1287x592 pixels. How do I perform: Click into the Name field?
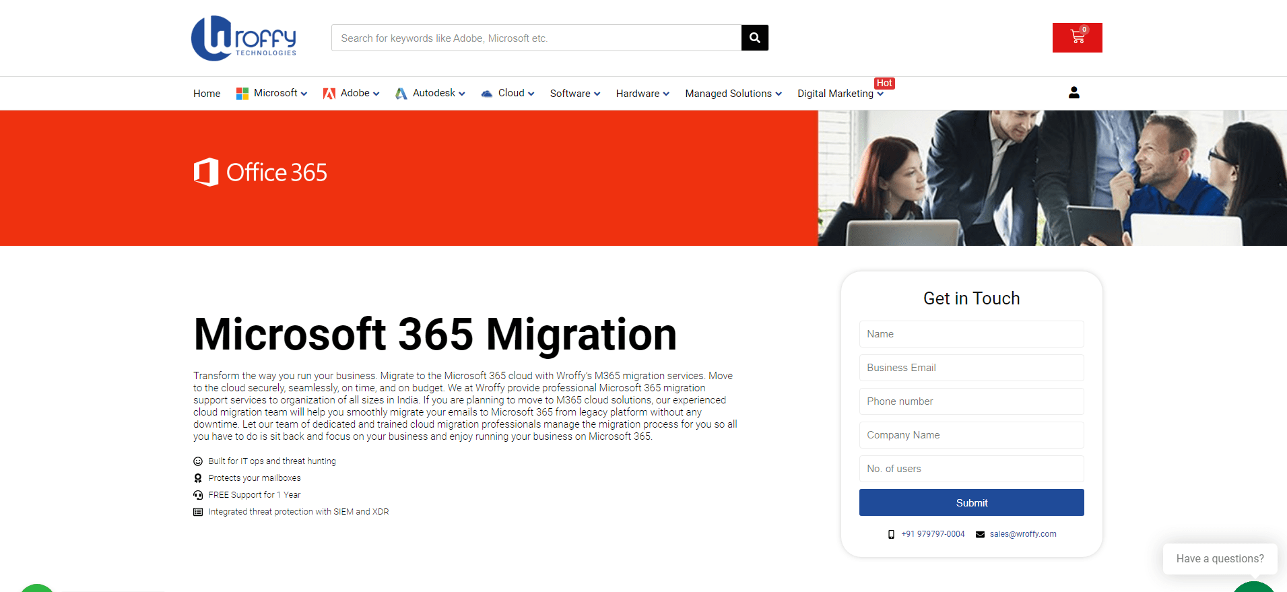(971, 334)
